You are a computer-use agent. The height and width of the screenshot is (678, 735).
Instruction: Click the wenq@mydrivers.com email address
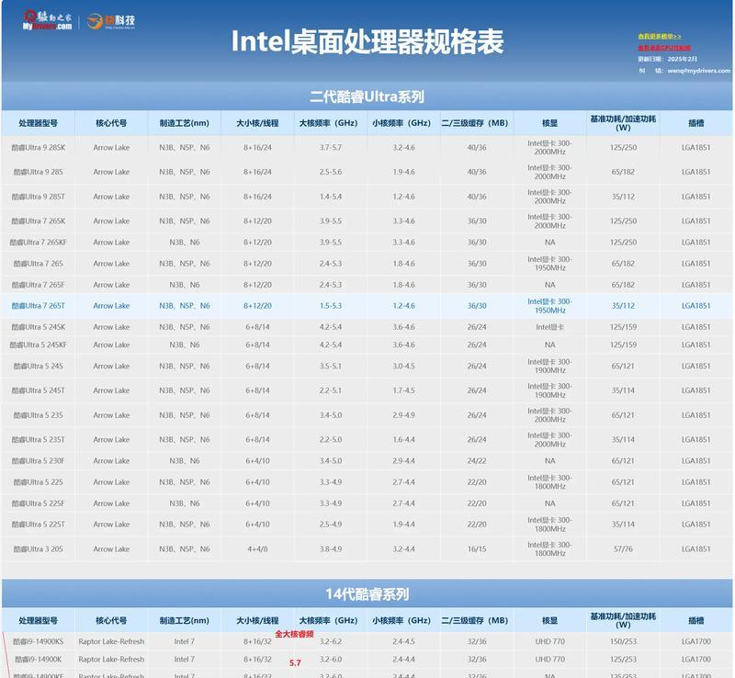(x=698, y=71)
